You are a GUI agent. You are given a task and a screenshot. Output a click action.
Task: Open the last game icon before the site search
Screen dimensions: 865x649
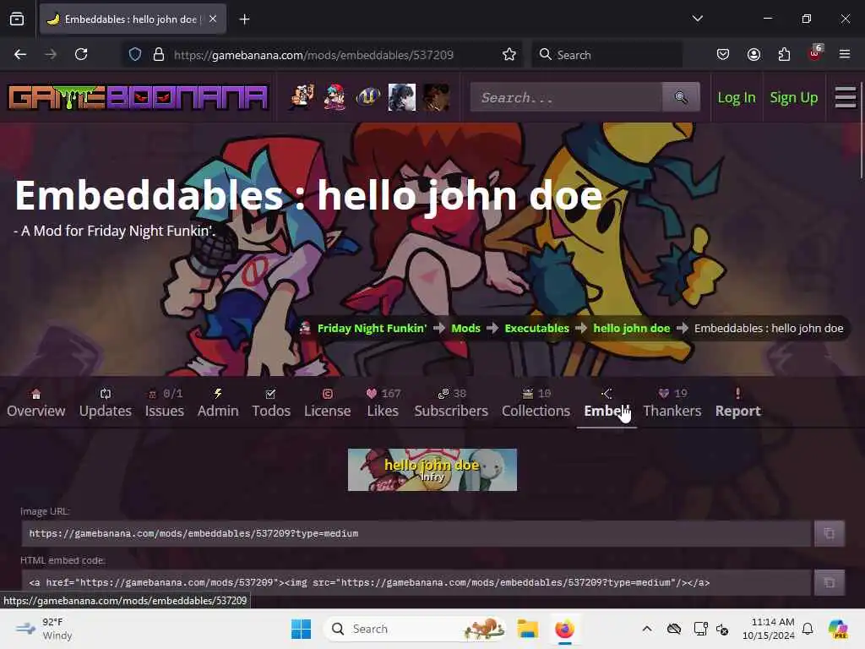[x=435, y=98]
